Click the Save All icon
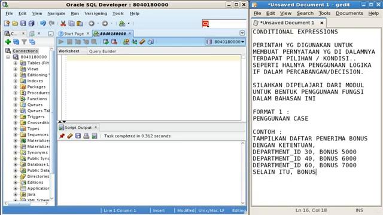 (x=32, y=23)
